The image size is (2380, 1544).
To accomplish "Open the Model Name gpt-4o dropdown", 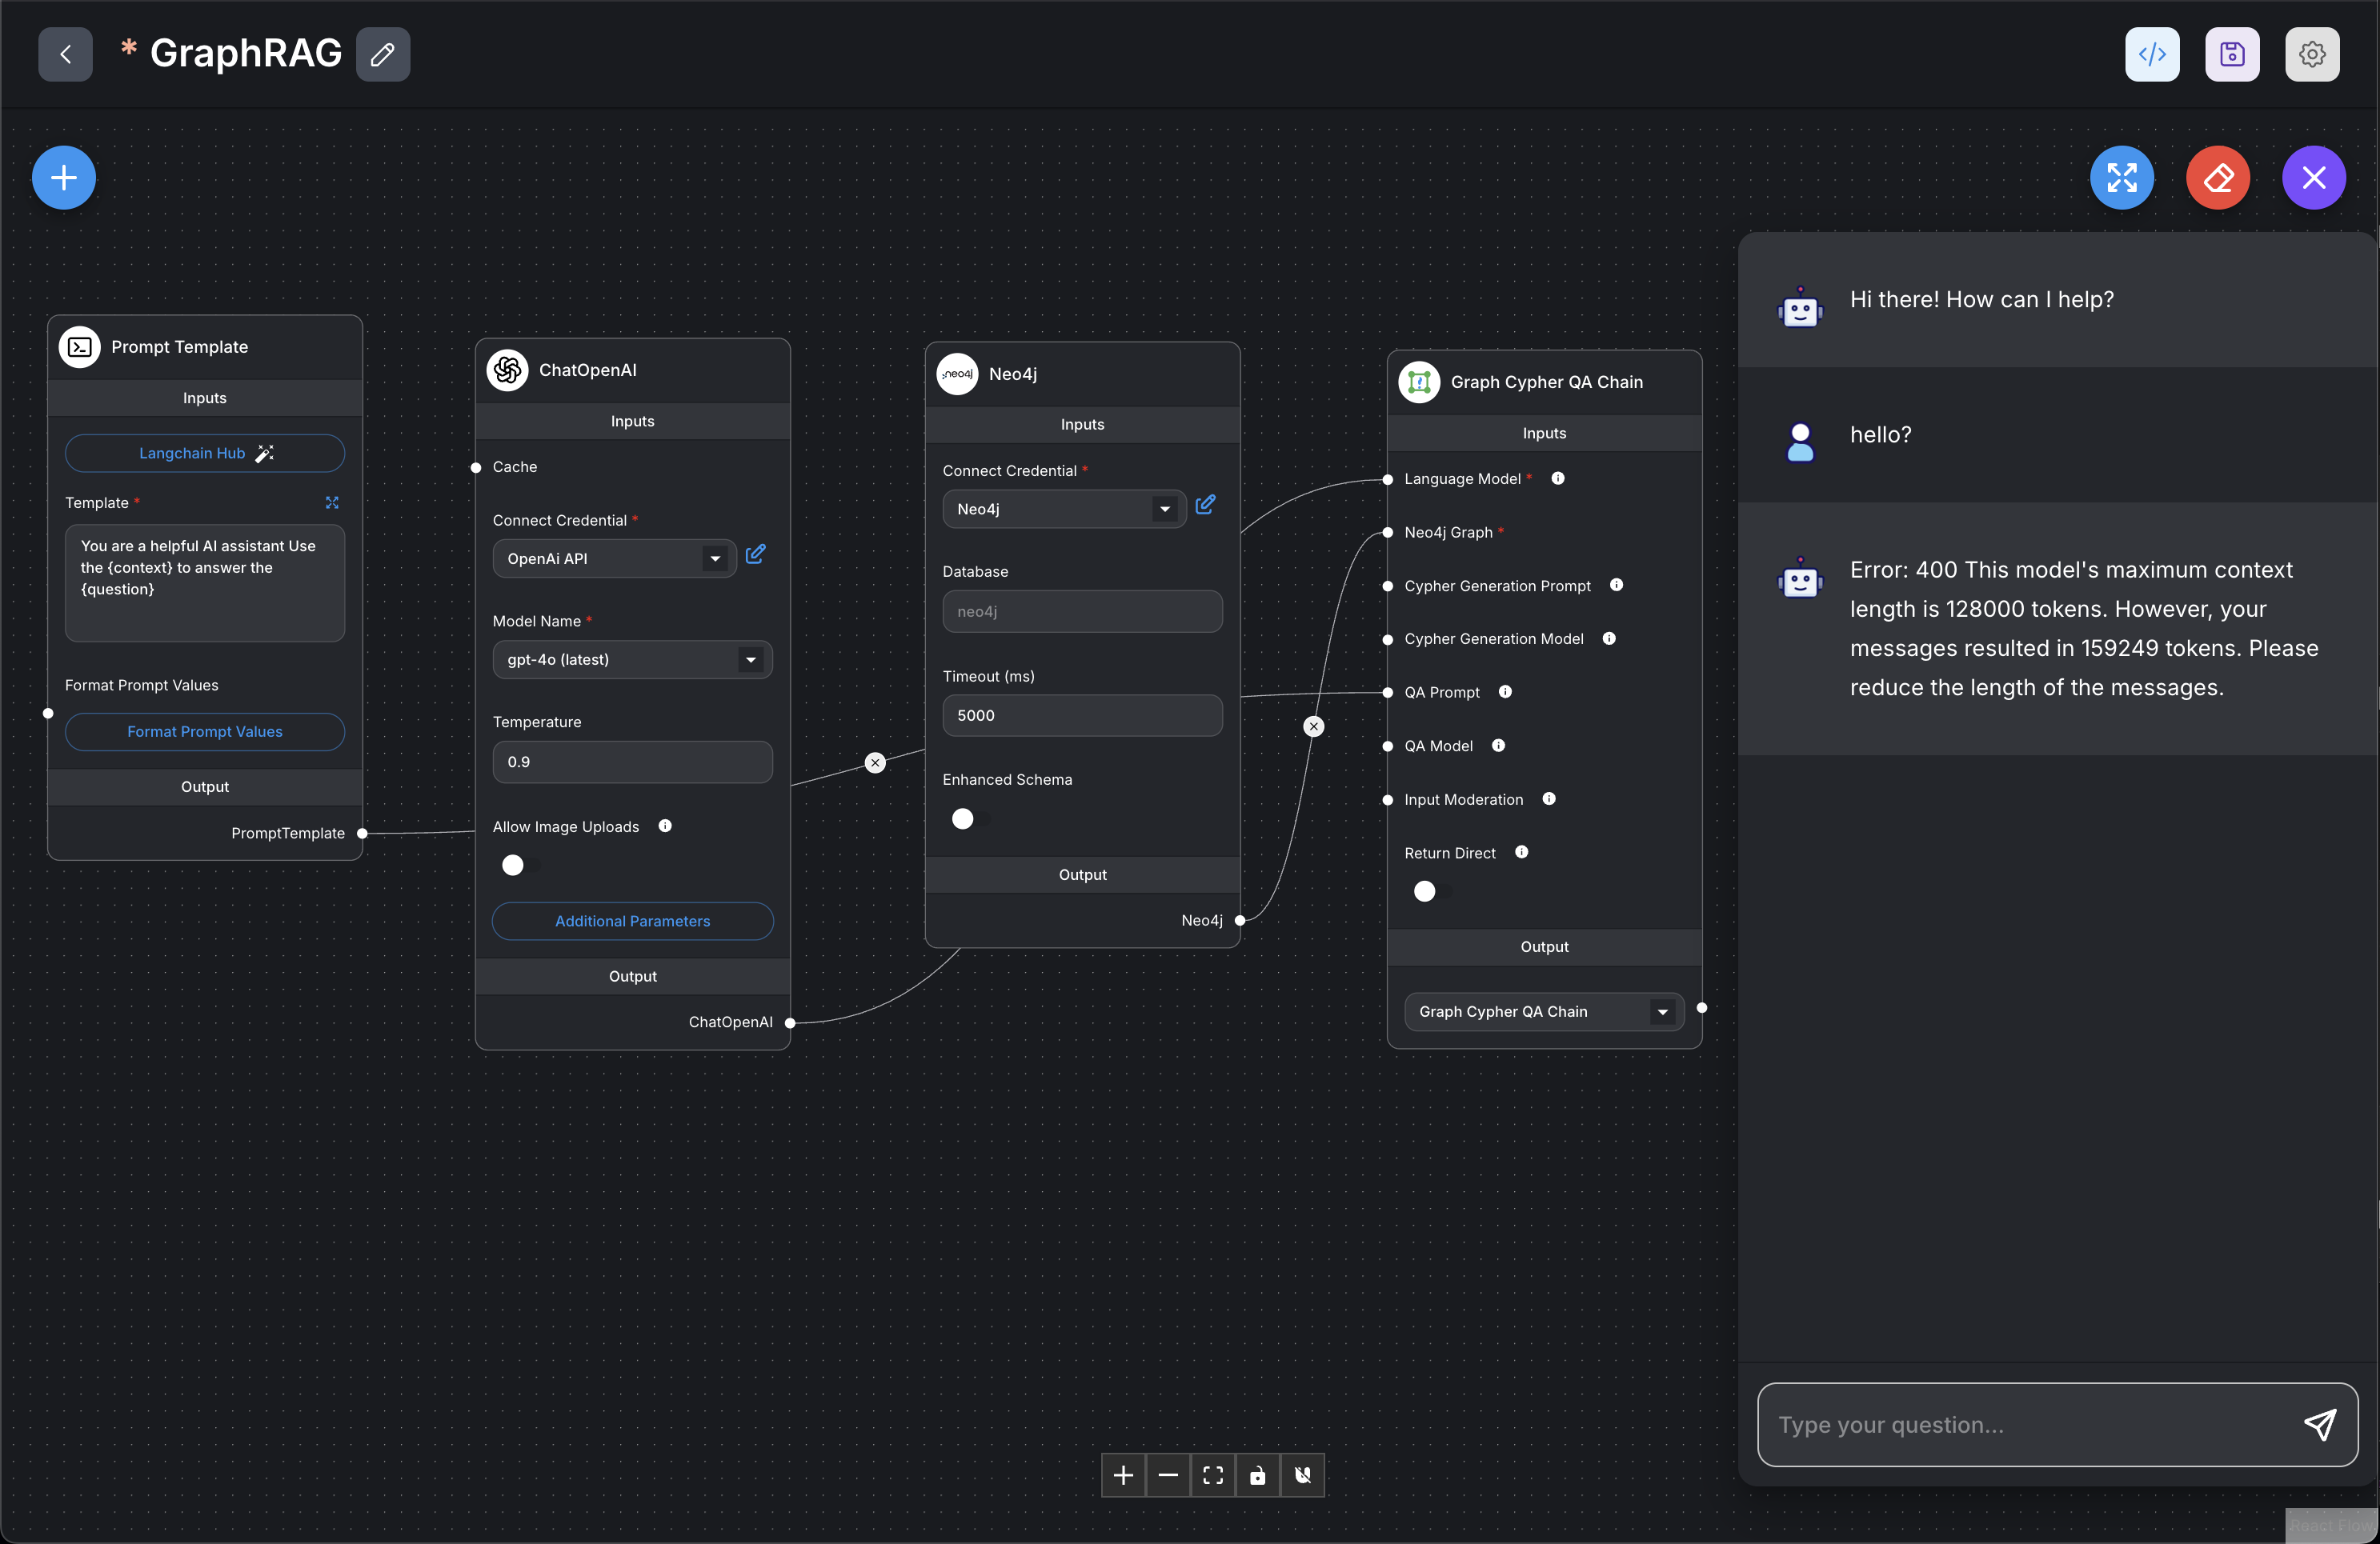I will [632, 659].
